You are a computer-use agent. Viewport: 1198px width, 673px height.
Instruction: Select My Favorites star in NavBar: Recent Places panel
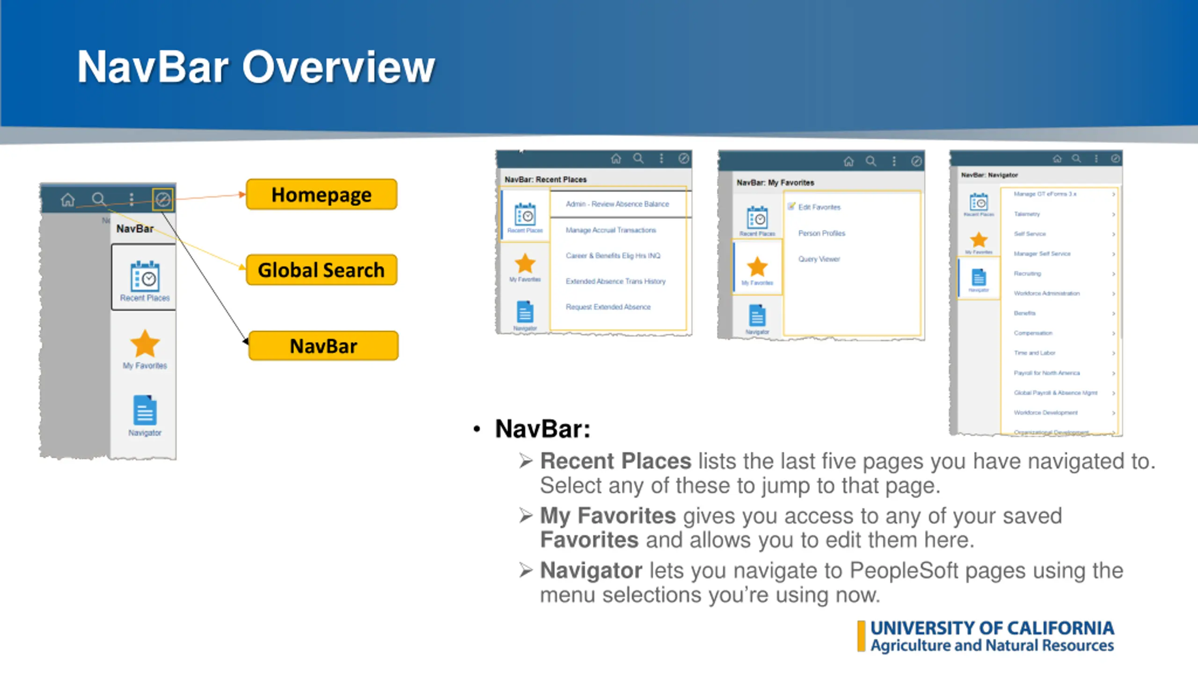point(525,267)
